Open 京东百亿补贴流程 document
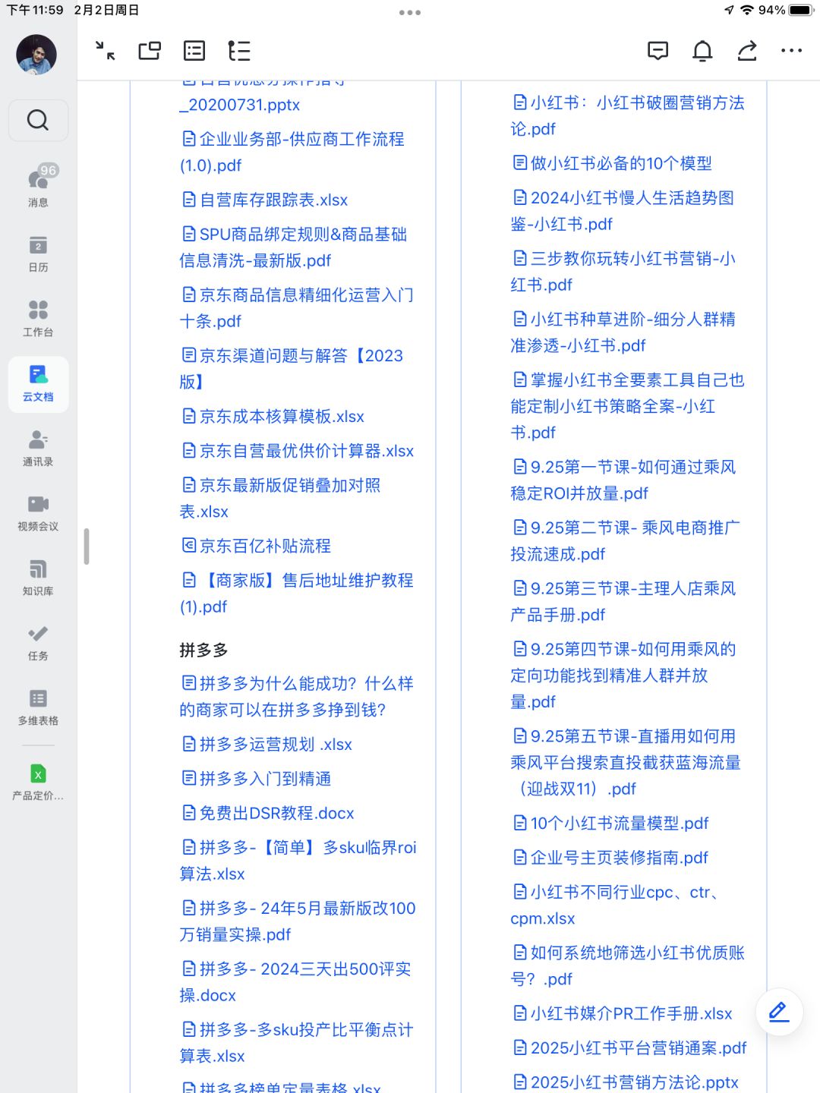820x1093 pixels. (256, 546)
